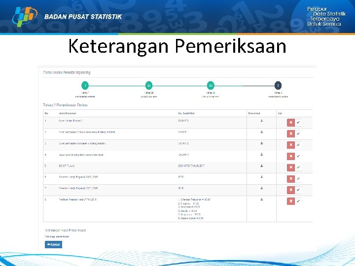Approve the 2 tahun masa kerja statement
355x266 pixels.
(298, 133)
